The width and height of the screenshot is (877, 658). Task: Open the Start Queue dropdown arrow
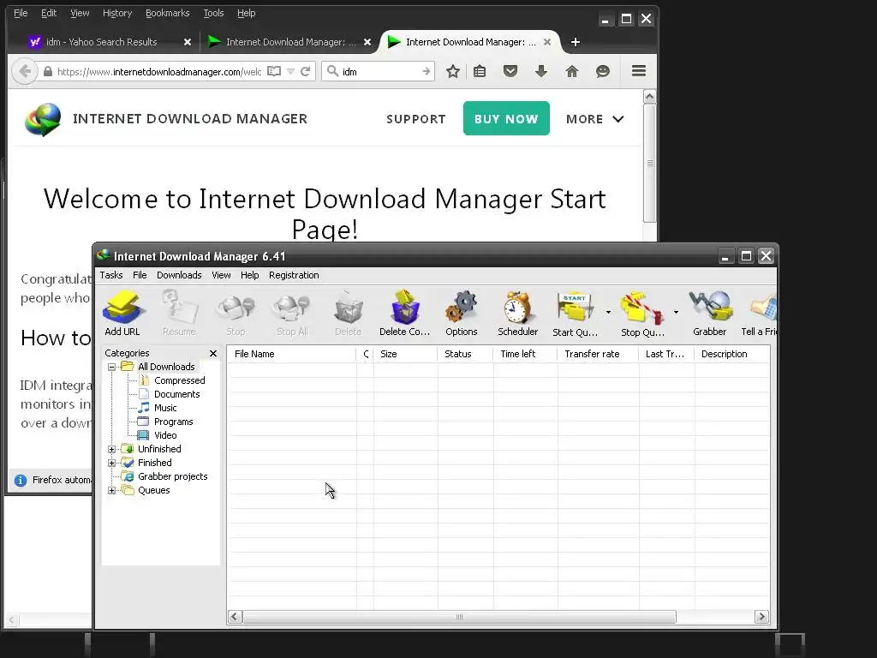point(608,312)
